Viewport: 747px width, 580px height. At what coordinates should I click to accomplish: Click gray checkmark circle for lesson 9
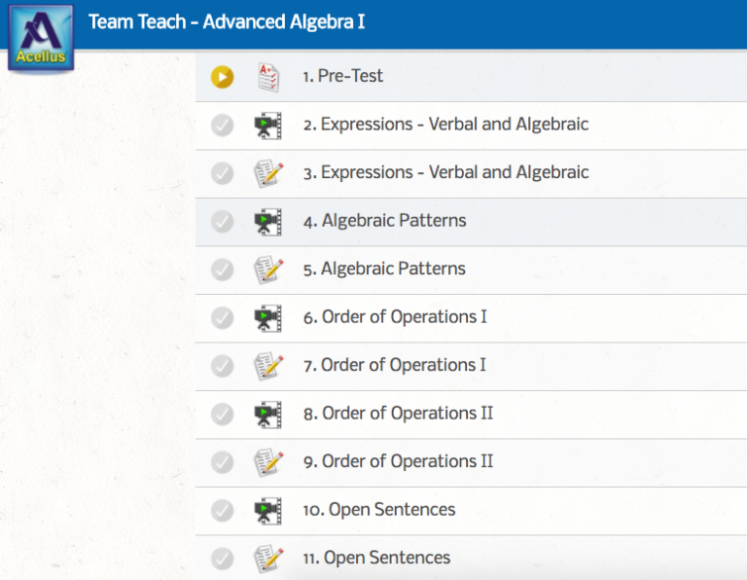223,462
